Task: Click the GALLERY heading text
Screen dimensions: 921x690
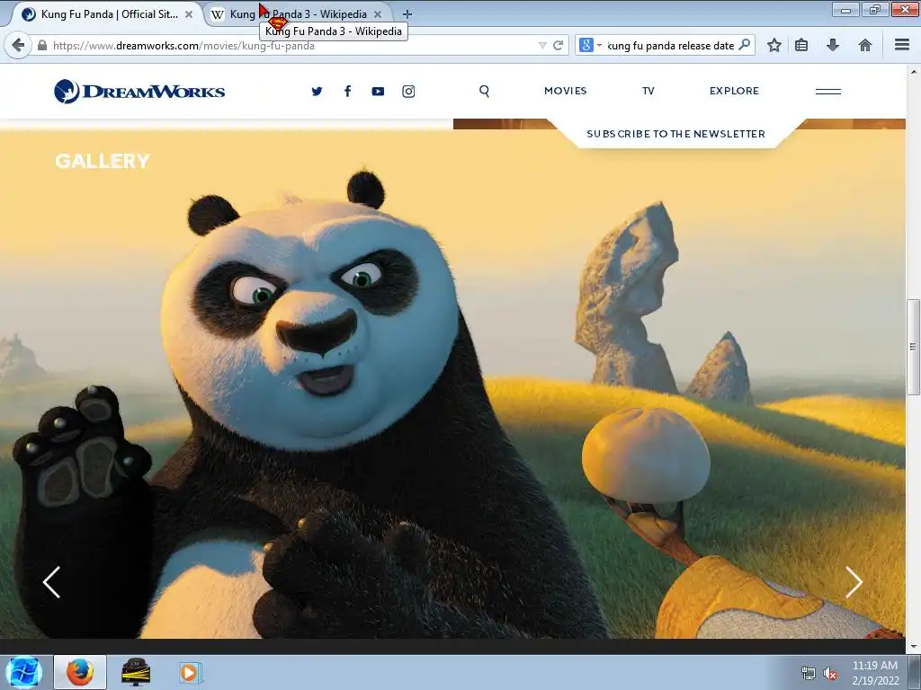Action: click(103, 161)
